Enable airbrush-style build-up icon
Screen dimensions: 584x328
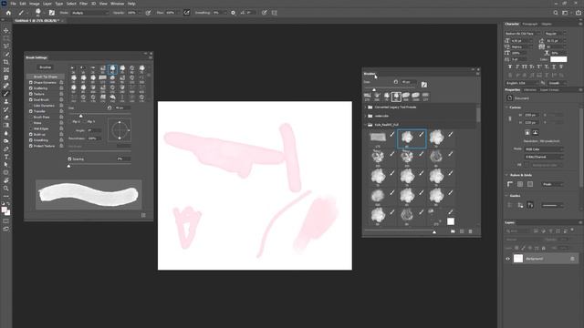coord(186,13)
